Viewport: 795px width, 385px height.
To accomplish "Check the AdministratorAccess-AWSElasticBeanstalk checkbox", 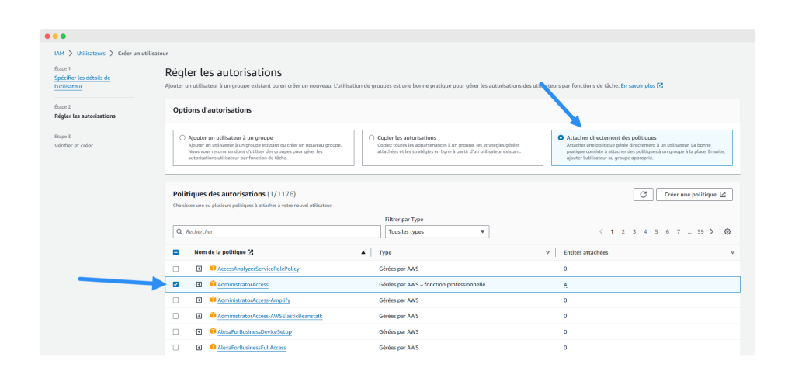I will [x=176, y=316].
